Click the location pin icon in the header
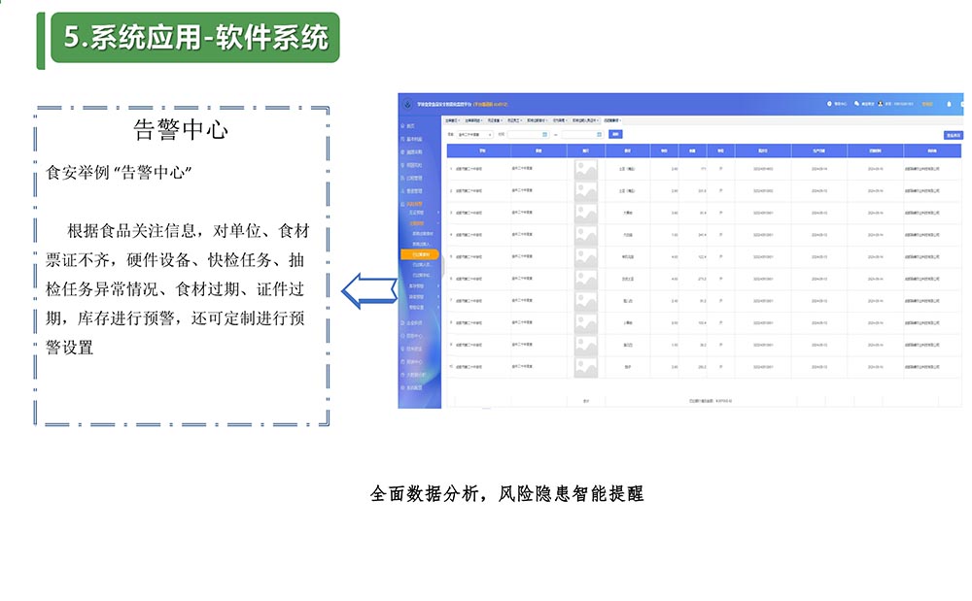Screen dimensions: 972x601 (830, 103)
